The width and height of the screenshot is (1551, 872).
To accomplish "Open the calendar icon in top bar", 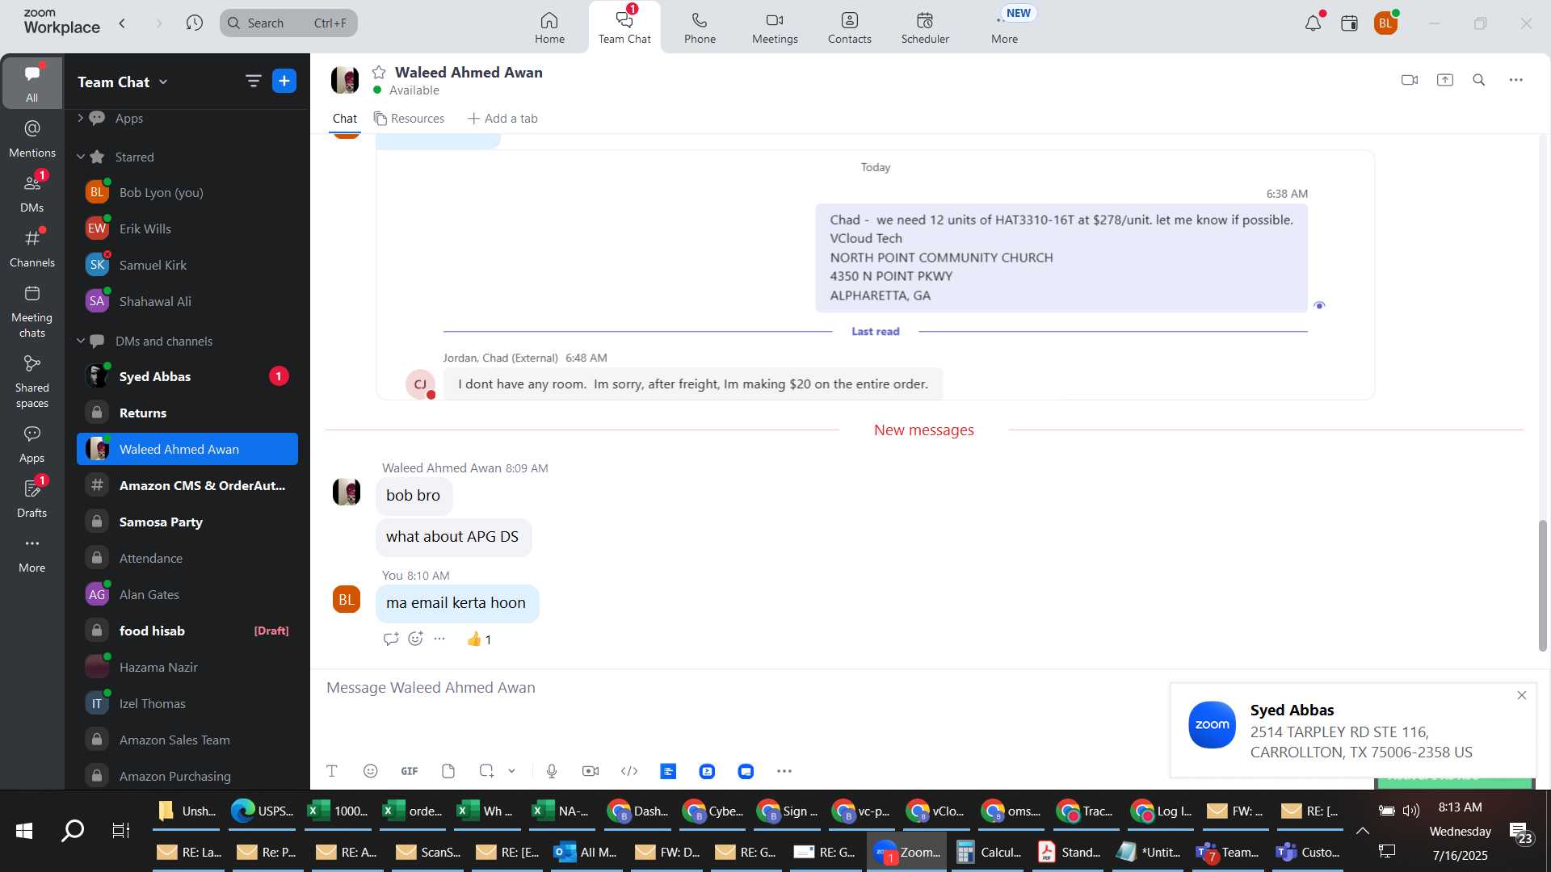I will (1349, 23).
